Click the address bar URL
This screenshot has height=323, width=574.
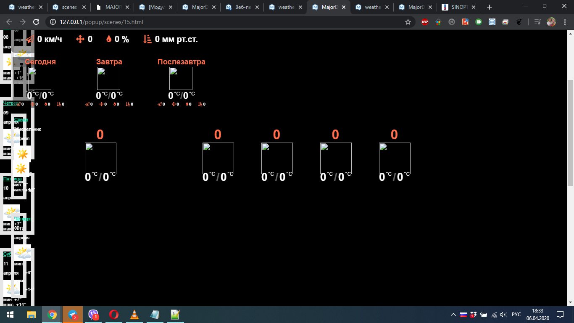pyautogui.click(x=102, y=22)
